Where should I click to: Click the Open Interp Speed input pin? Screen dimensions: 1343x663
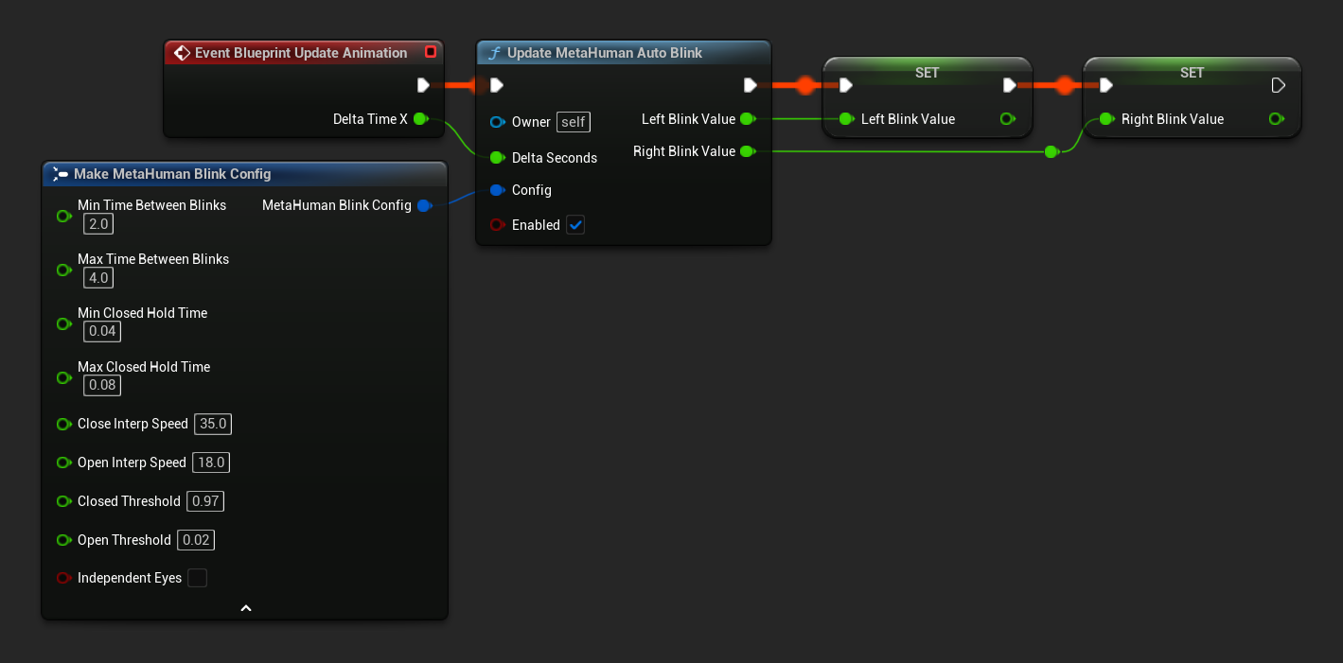click(63, 462)
